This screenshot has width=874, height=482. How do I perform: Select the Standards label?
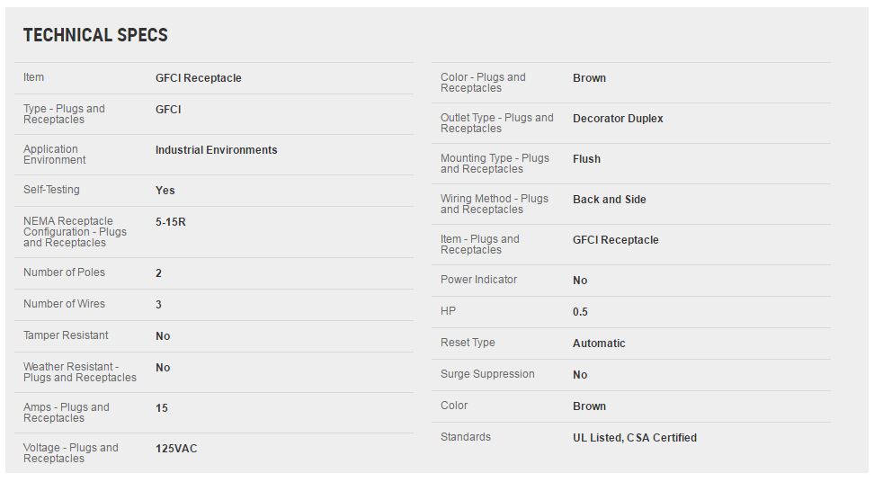tap(466, 437)
